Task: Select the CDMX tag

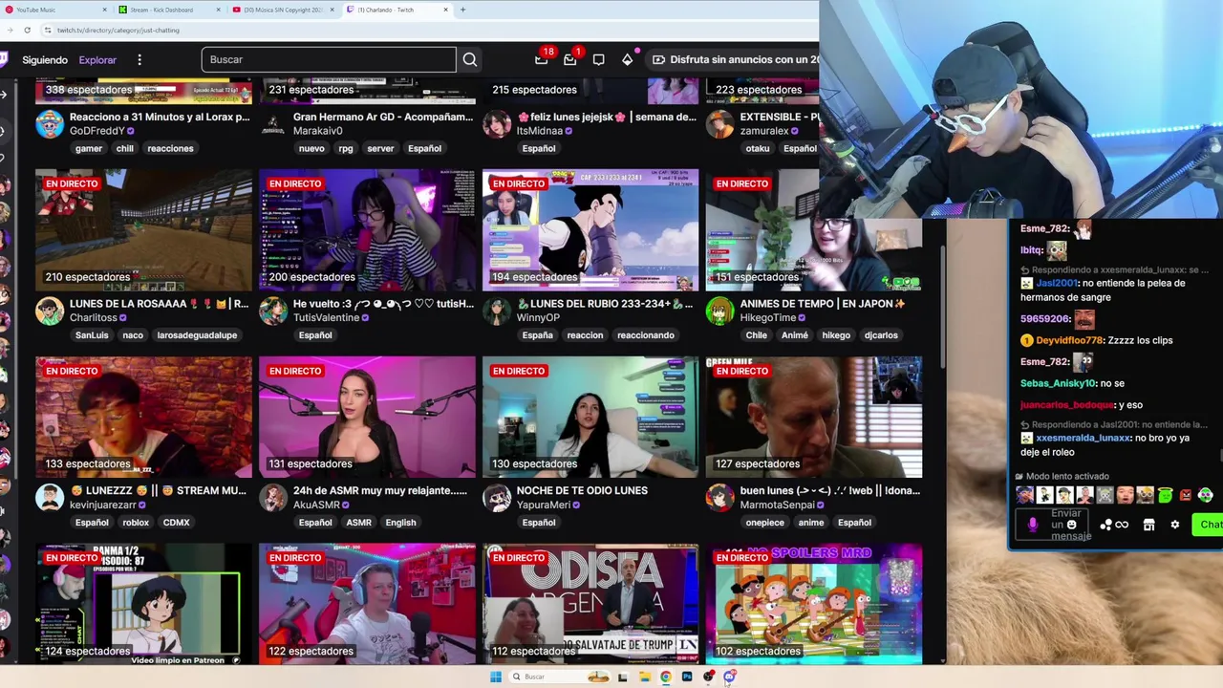Action: (177, 523)
